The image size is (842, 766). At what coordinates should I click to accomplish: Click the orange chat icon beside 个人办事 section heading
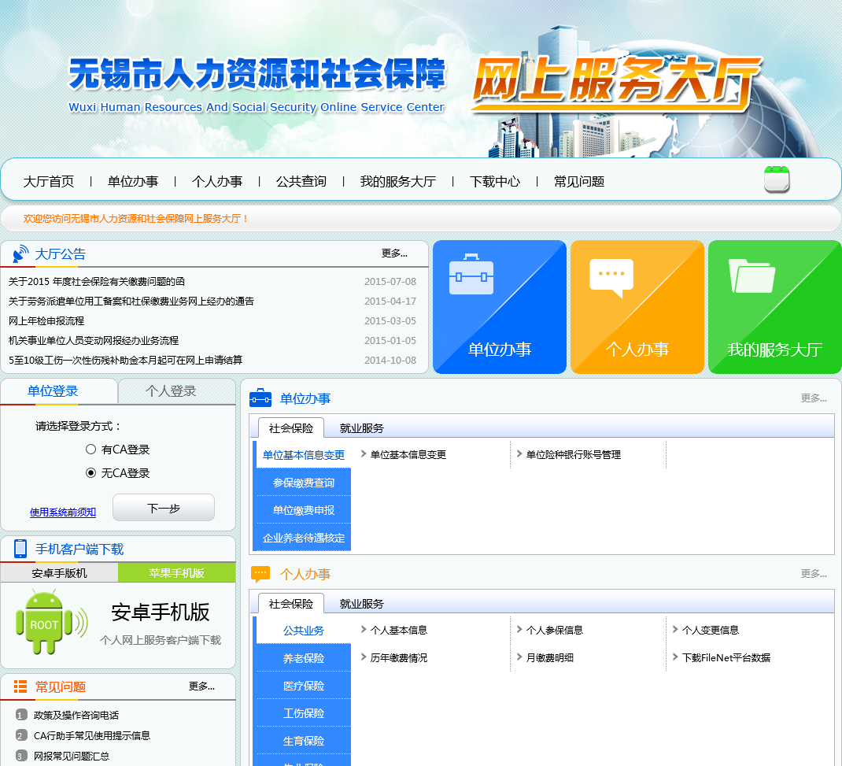(x=260, y=574)
